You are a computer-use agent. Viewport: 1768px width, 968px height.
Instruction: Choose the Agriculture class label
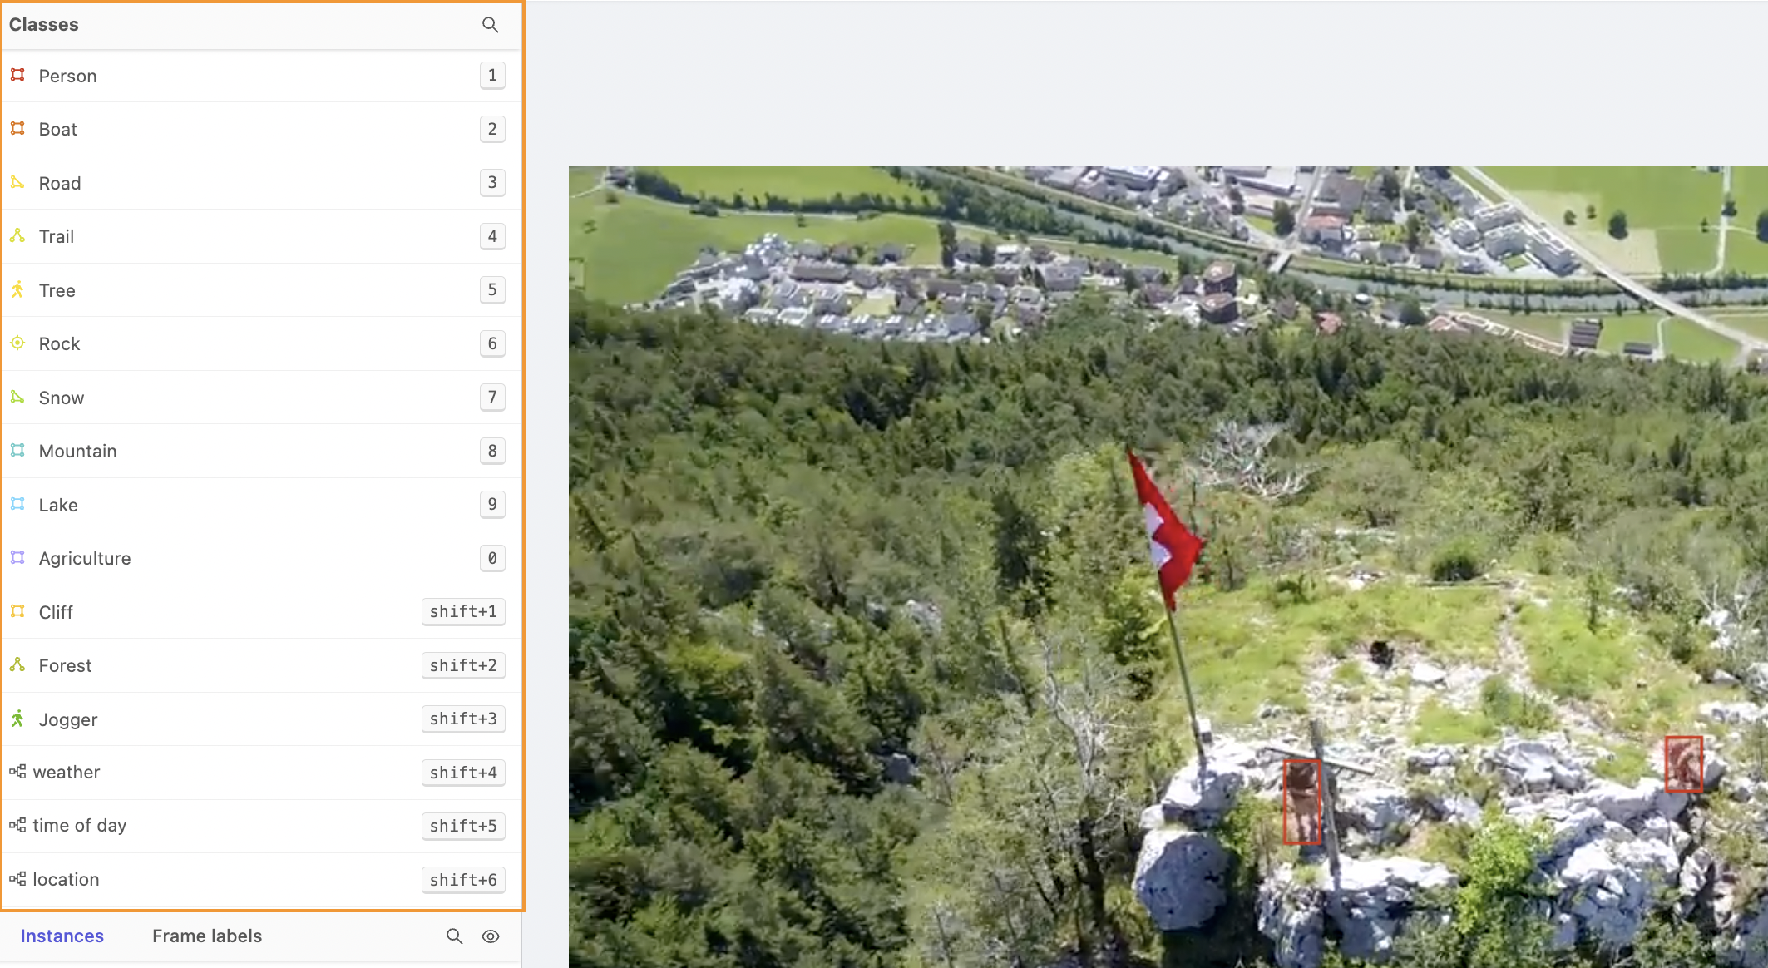(x=85, y=558)
